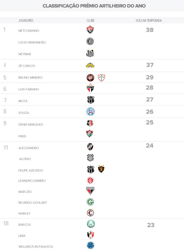The width and height of the screenshot is (184, 250).
Task: Click the Atlético Goianiense A.C.G. crest by Marcão
Action: [x=90, y=191]
